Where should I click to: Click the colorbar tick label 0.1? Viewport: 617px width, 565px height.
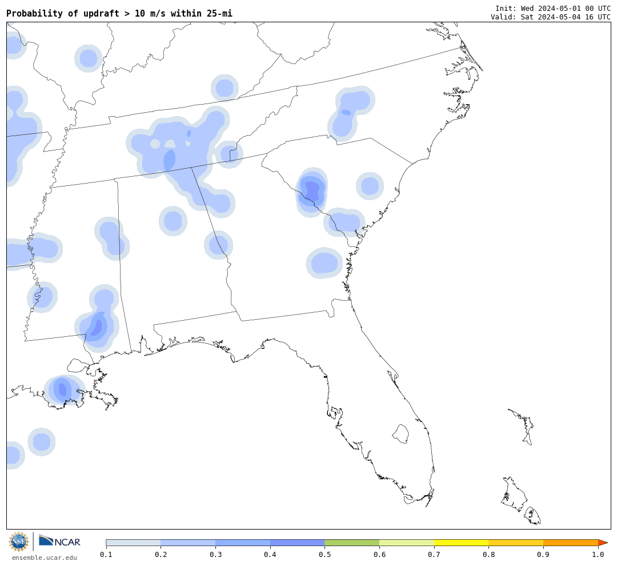[x=106, y=555]
